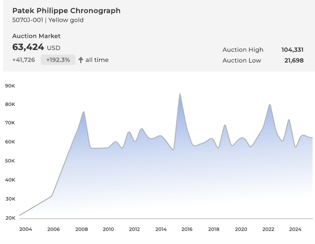Click the 2004 x-axis year label

(25, 229)
